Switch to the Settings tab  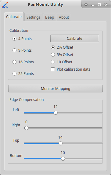pyautogui.click(x=33, y=17)
